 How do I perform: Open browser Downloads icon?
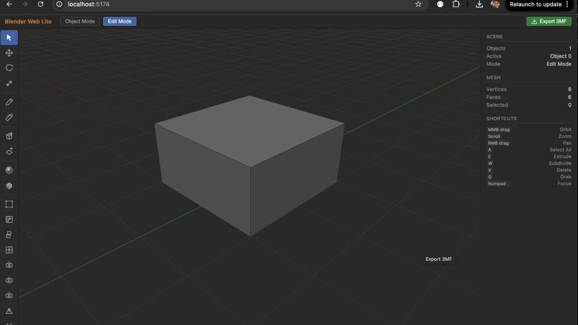coord(480,4)
